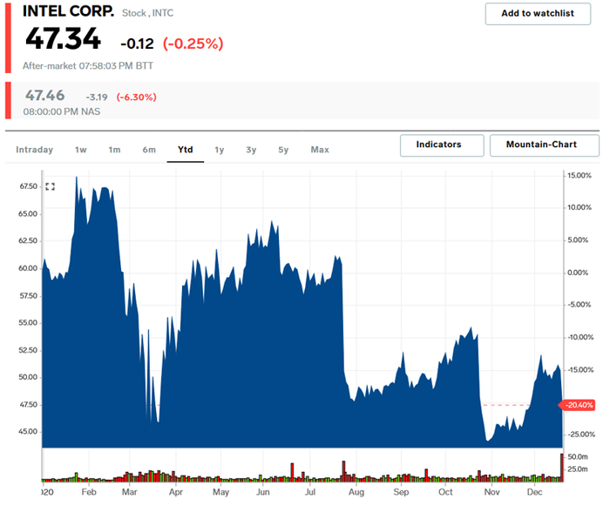
Task: Click the 47.46 NAS closing price
Action: 44,95
